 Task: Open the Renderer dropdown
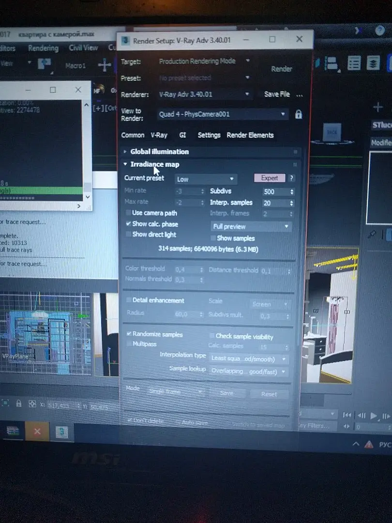[x=204, y=94]
